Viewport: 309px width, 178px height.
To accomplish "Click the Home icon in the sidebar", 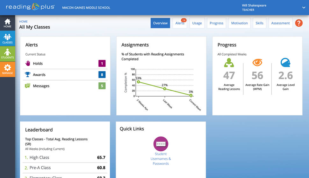I will point(7,23).
